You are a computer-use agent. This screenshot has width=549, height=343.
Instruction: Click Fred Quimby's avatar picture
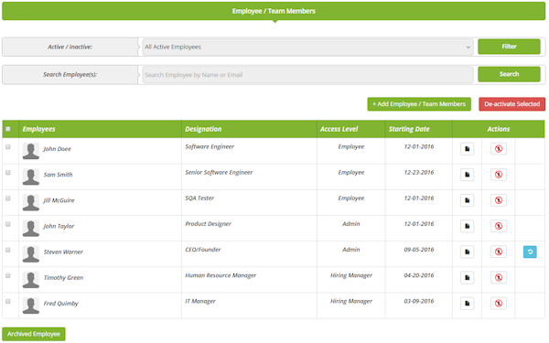coord(31,305)
